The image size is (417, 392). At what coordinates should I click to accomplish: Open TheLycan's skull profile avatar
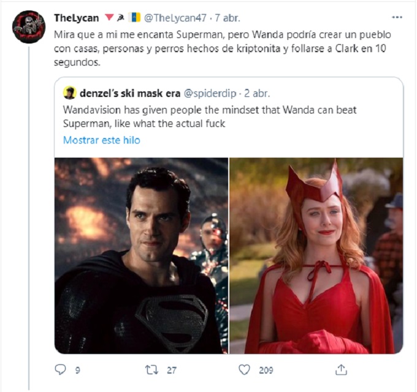click(x=29, y=27)
